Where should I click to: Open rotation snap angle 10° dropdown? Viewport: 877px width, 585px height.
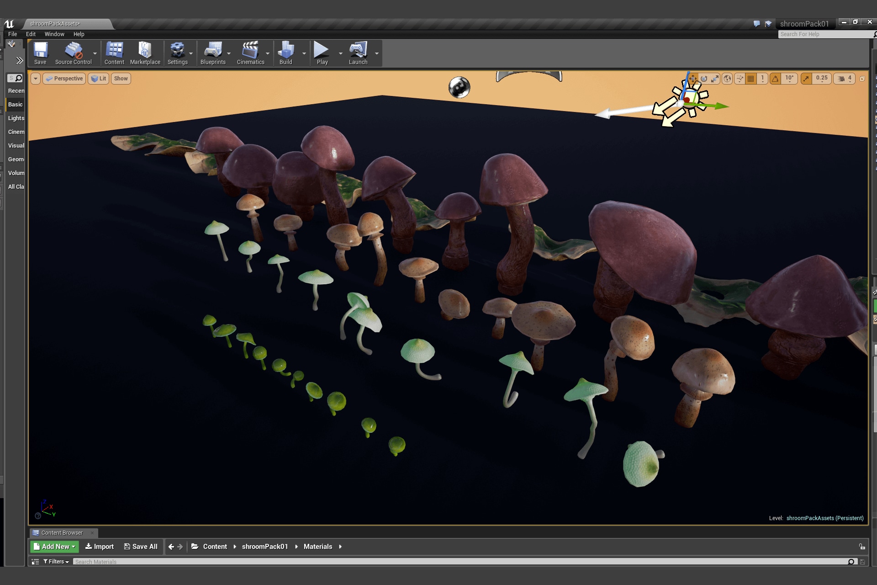coord(789,79)
